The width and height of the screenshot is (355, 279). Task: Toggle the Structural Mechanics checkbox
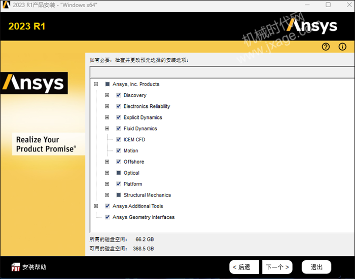[x=119, y=195]
